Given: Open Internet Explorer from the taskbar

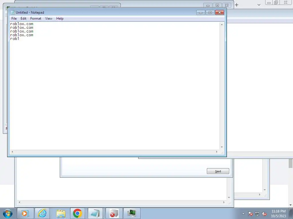Looking at the screenshot, I should point(42,213).
